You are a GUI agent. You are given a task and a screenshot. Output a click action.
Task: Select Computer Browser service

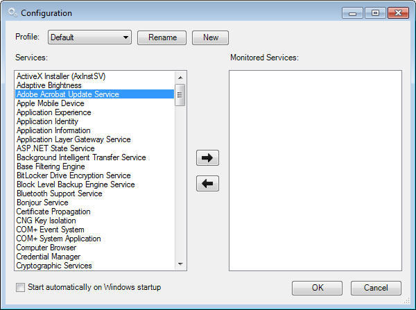tap(94, 248)
